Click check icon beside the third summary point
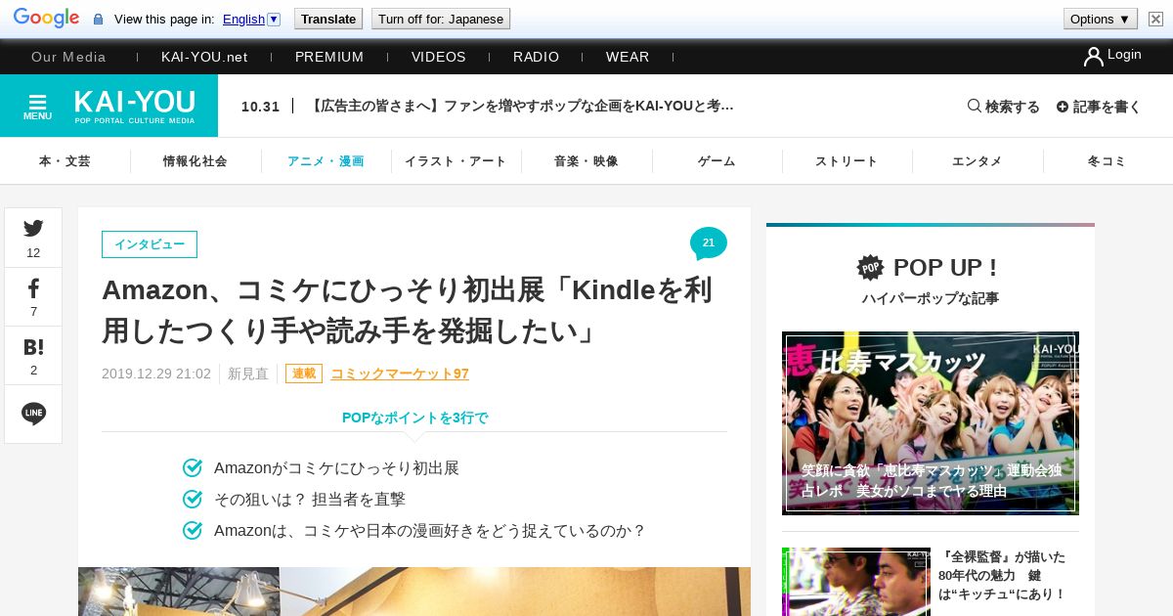The height and width of the screenshot is (616, 1173). tap(193, 530)
